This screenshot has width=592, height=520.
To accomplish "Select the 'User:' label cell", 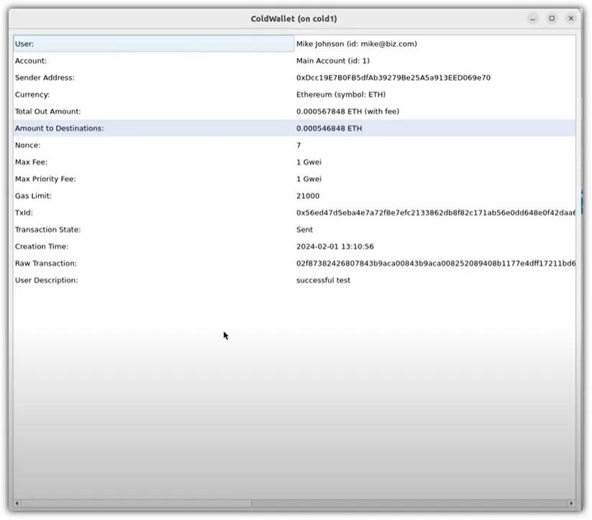I will click(154, 44).
